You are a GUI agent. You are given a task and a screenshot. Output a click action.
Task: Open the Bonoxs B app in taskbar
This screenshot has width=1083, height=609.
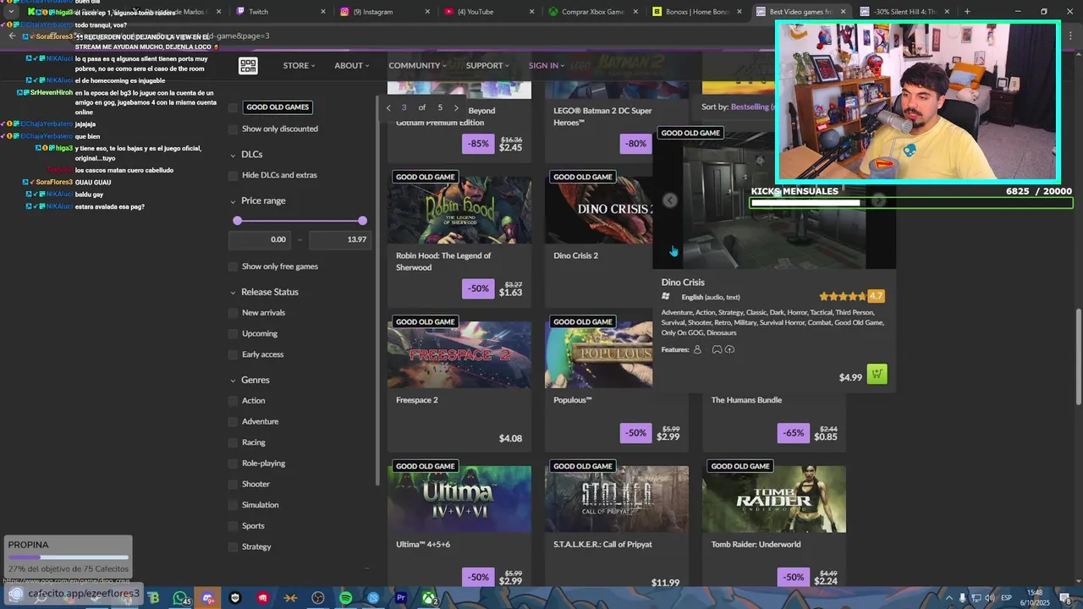click(x=153, y=598)
